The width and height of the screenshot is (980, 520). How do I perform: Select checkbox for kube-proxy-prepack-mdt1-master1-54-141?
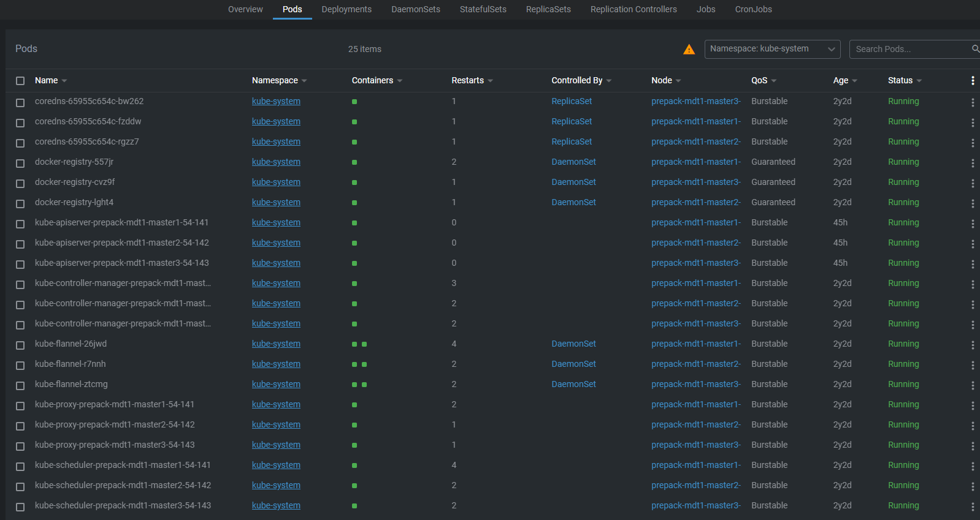coord(20,405)
